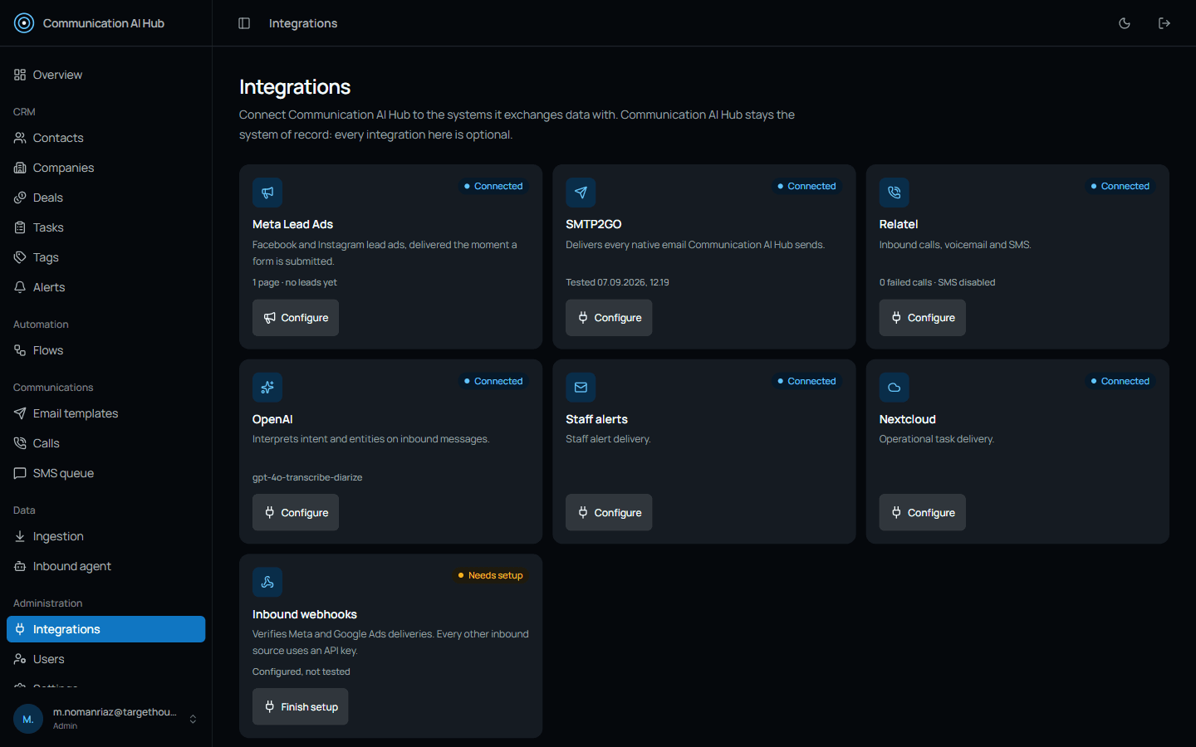Image resolution: width=1196 pixels, height=747 pixels.
Task: Click the Relatel card title
Action: click(x=899, y=224)
